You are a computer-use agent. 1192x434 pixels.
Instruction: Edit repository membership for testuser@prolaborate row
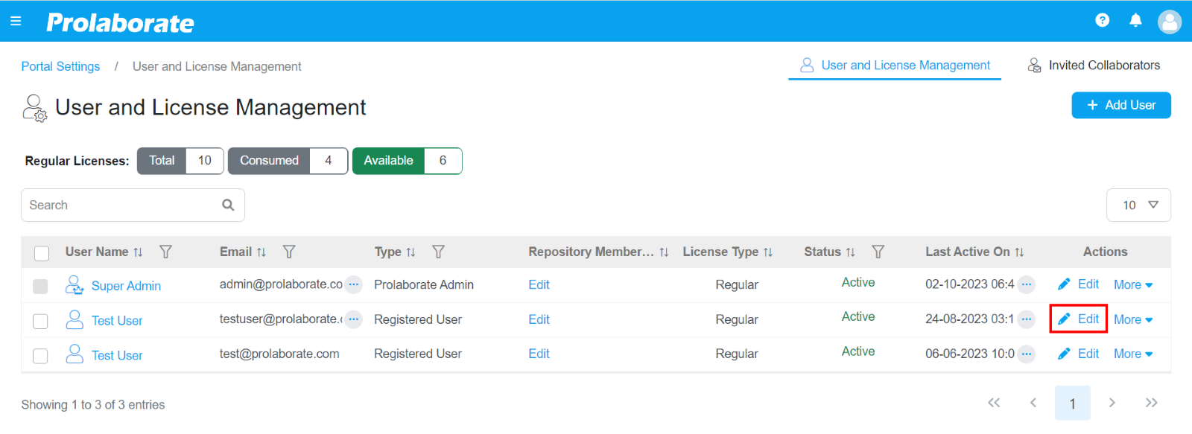[539, 319]
